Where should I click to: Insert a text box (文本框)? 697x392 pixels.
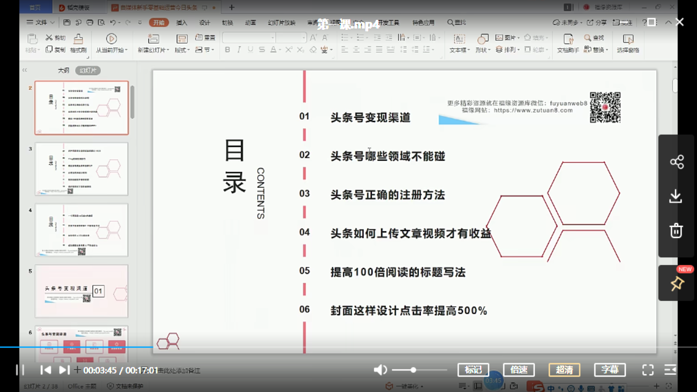coord(459,43)
